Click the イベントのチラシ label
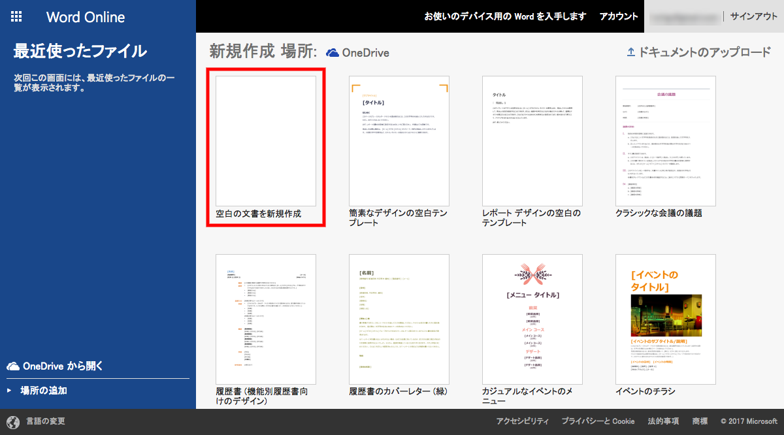Image resolution: width=784 pixels, height=435 pixels. [645, 392]
